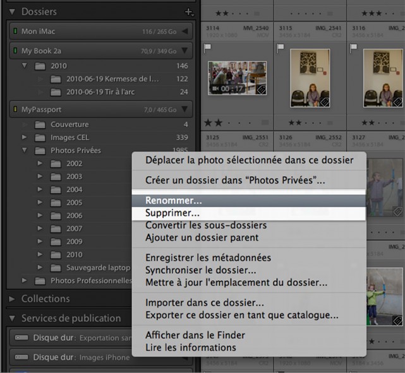Click the 2003 folder icon
The image size is (405, 373).
point(56,177)
